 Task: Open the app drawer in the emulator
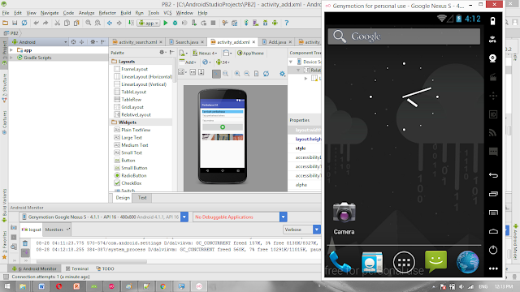(404, 262)
